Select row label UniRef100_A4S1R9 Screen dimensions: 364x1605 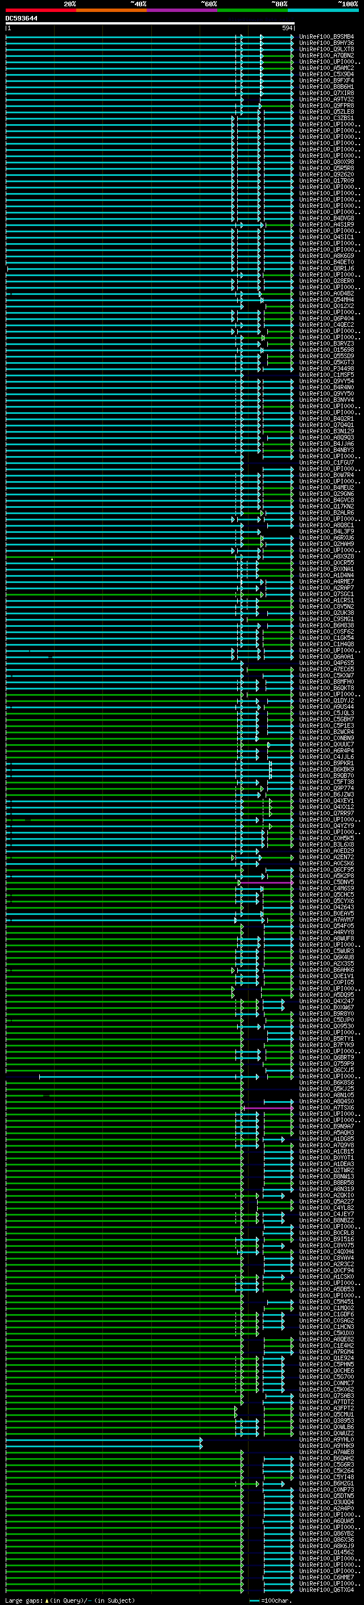[x=326, y=225]
